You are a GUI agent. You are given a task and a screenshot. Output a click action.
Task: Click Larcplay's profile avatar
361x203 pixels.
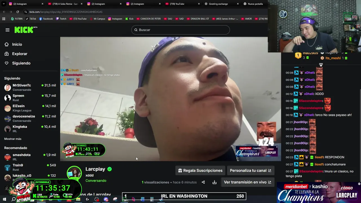point(74,173)
